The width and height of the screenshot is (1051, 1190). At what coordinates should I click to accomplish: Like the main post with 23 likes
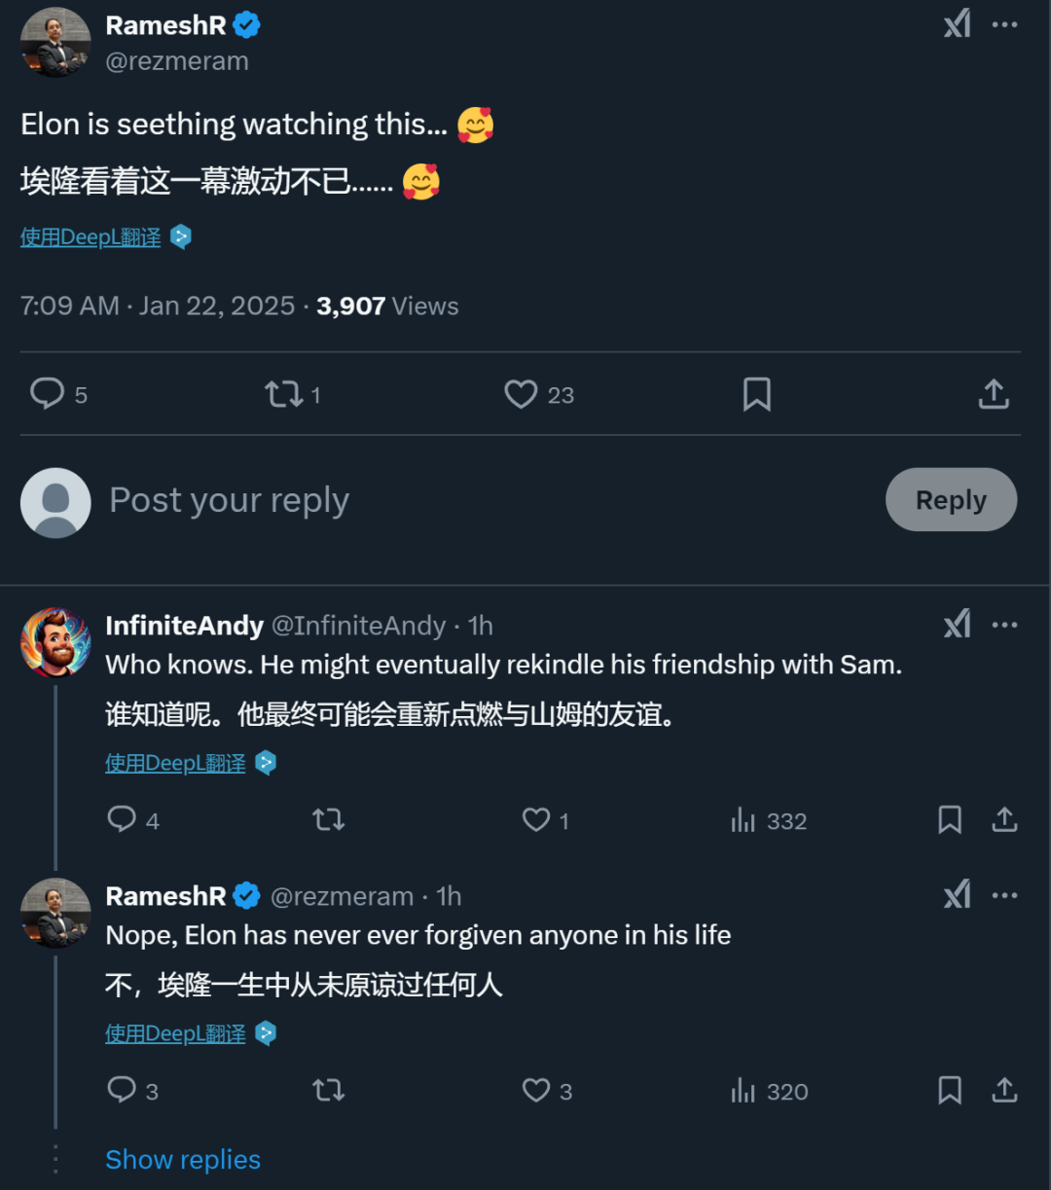[x=539, y=394]
